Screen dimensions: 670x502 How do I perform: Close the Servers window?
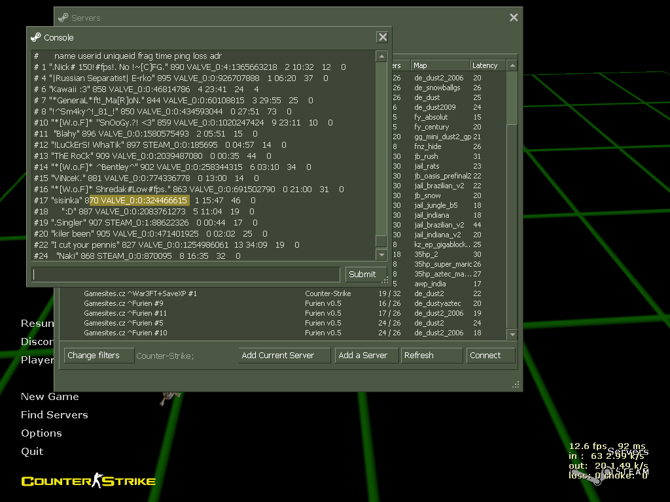click(x=514, y=18)
